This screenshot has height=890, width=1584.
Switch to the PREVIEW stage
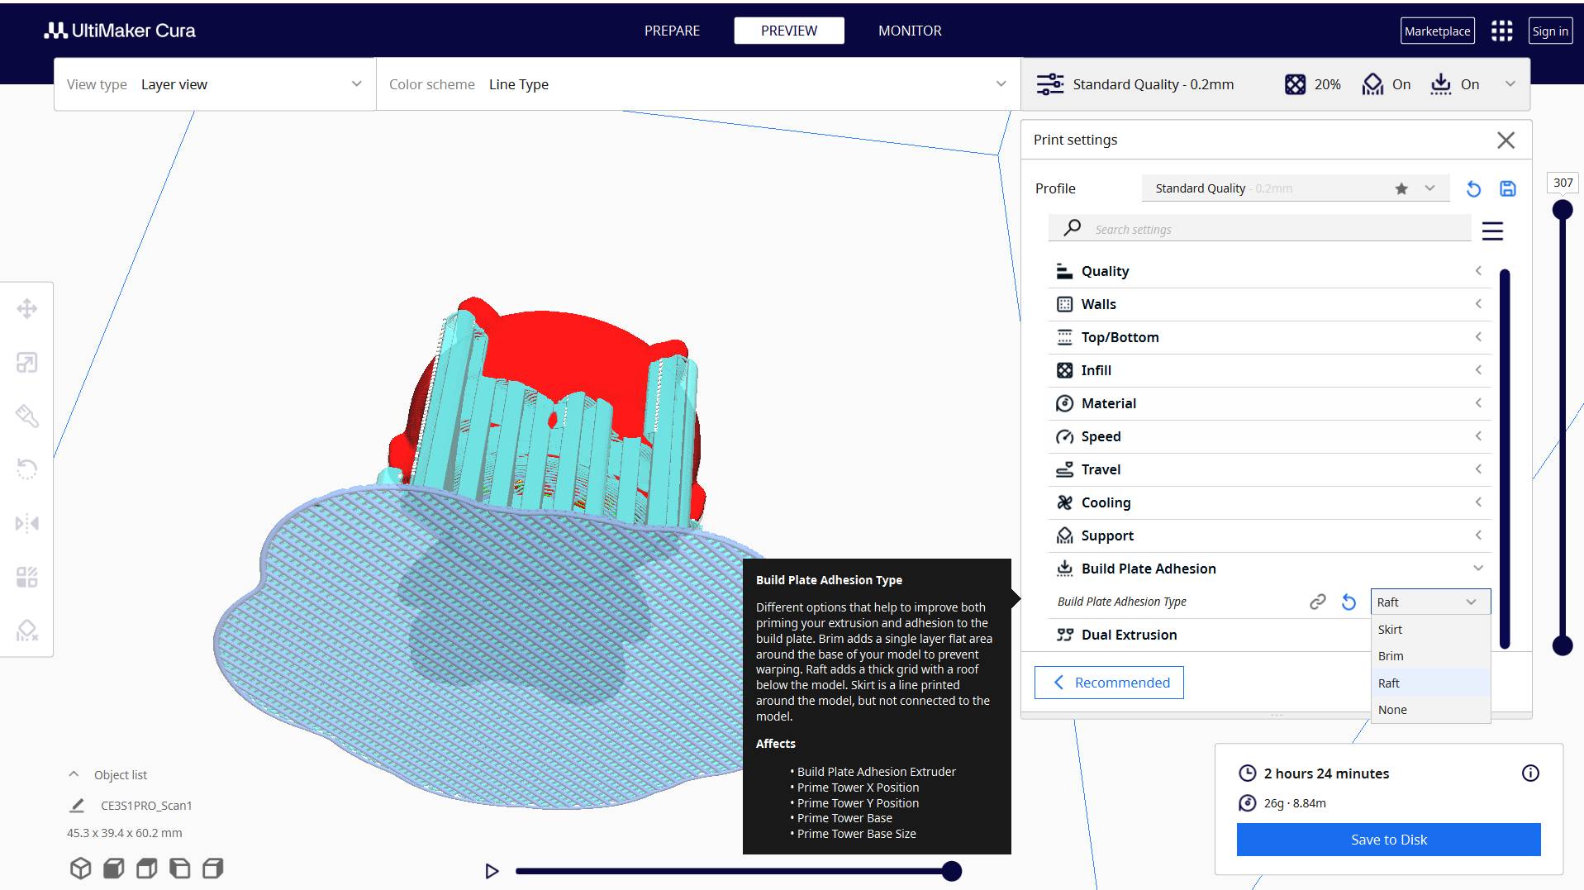tap(789, 31)
